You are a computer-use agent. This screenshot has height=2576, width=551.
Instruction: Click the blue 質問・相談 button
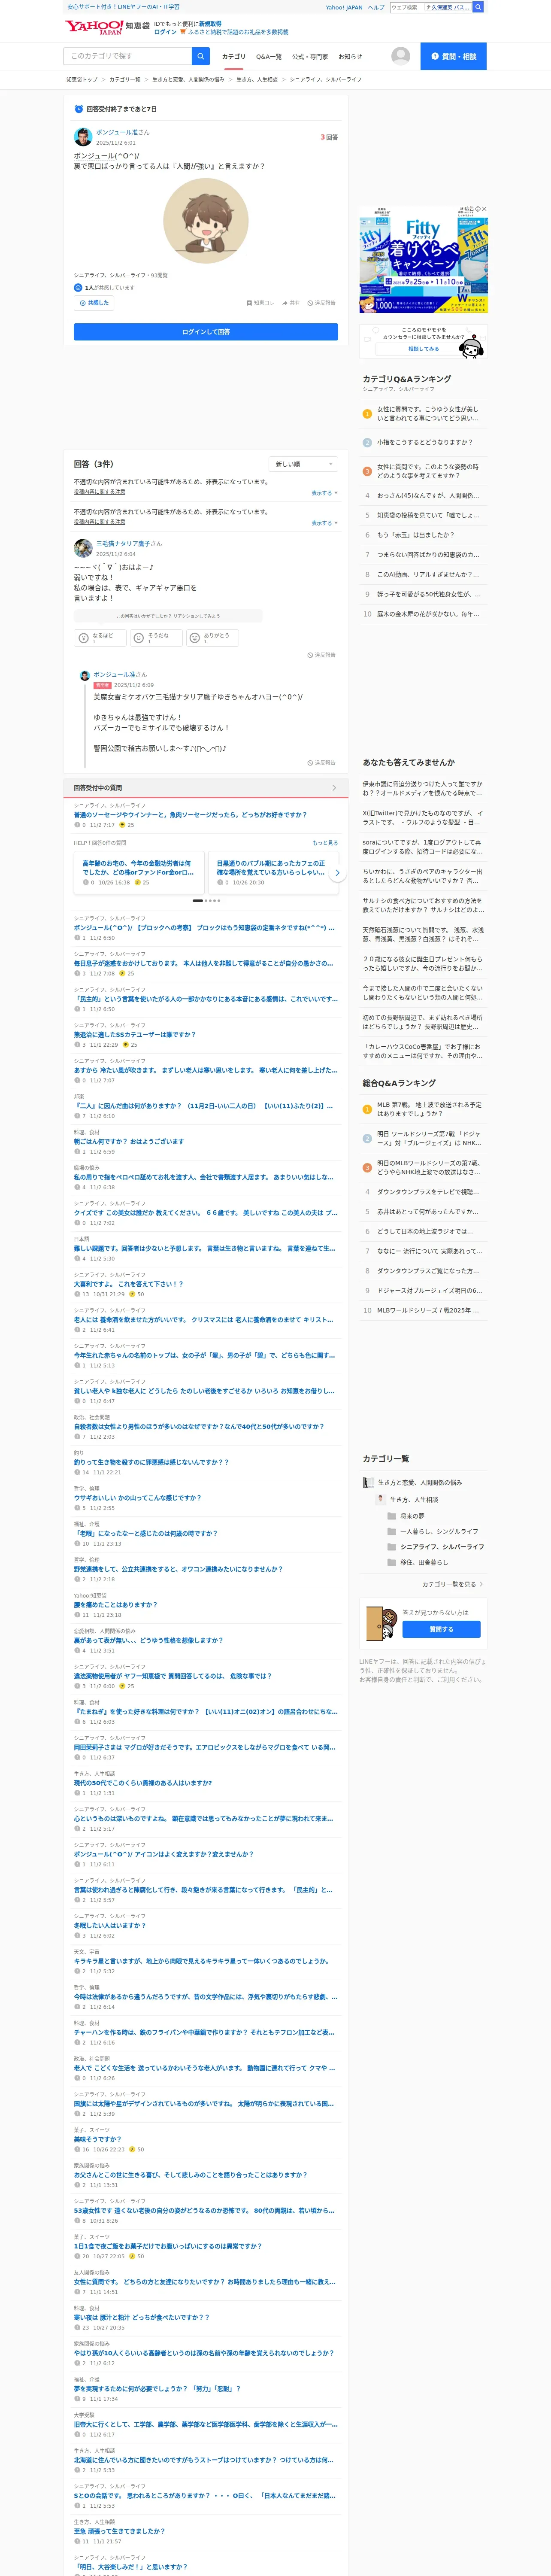click(x=453, y=56)
